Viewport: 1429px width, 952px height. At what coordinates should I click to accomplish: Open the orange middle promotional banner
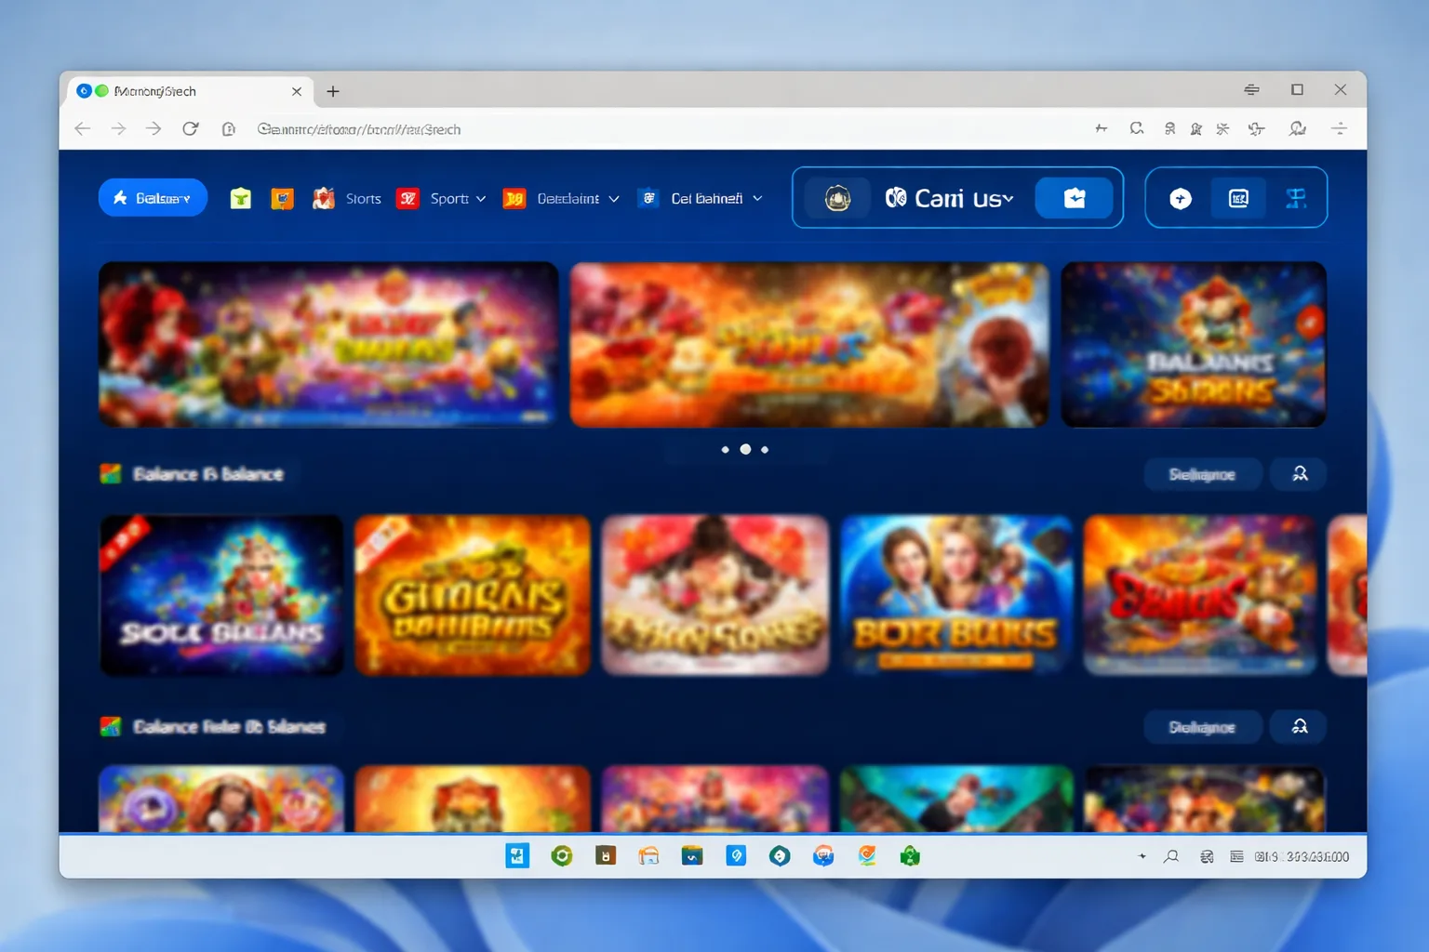pos(809,345)
